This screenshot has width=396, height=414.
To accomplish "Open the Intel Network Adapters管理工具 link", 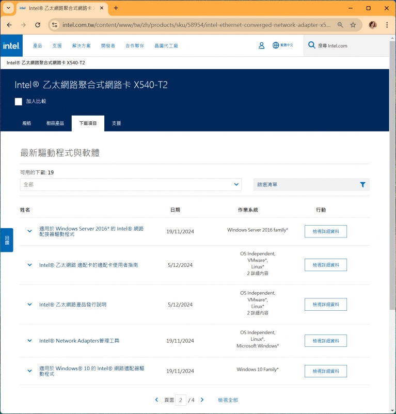I will coord(79,341).
